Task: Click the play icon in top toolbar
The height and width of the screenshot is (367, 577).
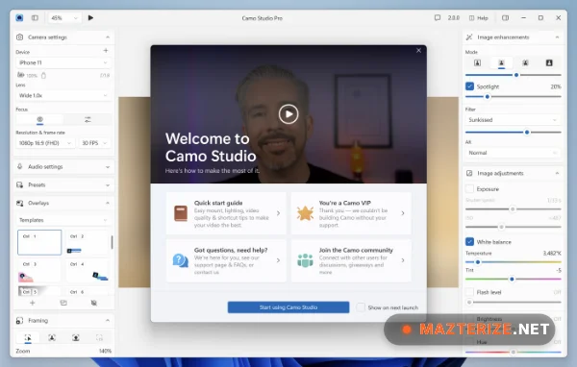Action: click(90, 17)
